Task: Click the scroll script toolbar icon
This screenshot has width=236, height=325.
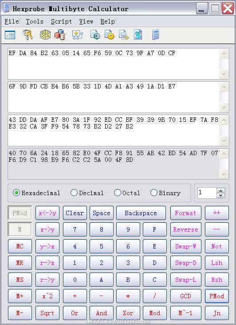Action: [138, 35]
